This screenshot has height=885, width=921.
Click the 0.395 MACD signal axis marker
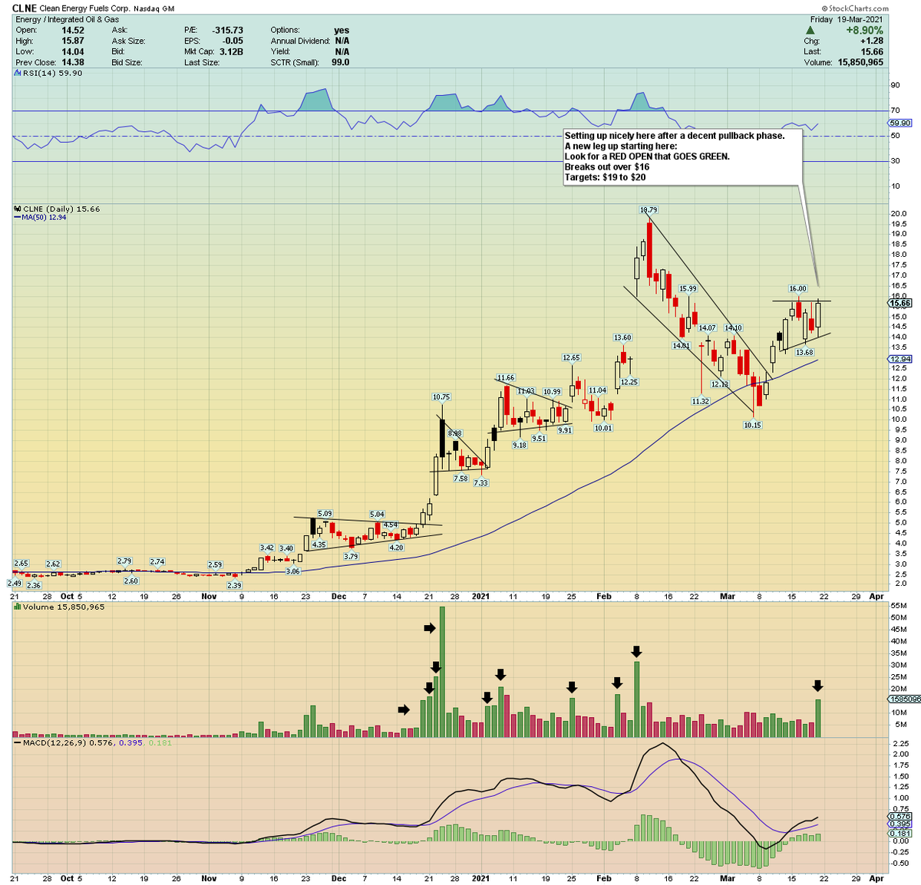900,824
